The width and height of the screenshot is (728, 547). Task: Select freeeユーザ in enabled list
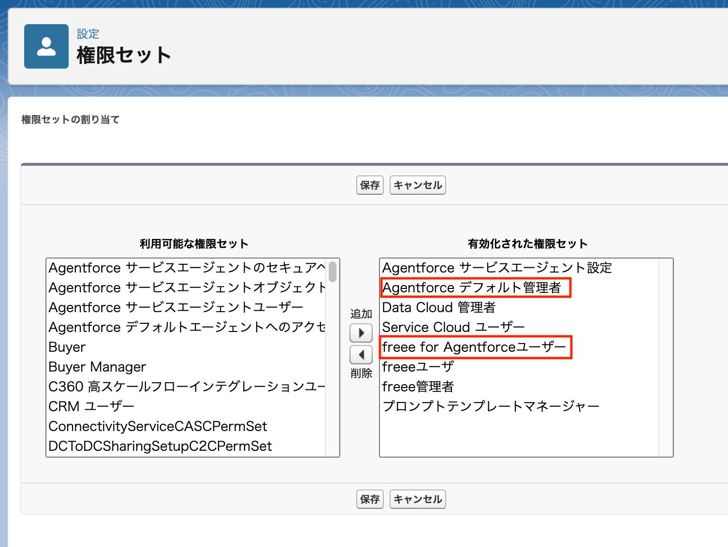tap(520, 367)
